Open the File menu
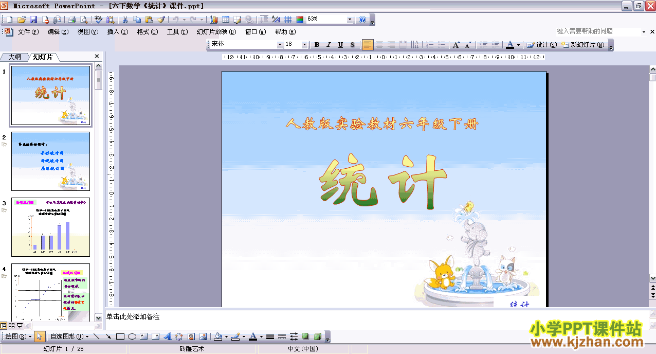Screen dimensions: 656x354 pos(28,32)
